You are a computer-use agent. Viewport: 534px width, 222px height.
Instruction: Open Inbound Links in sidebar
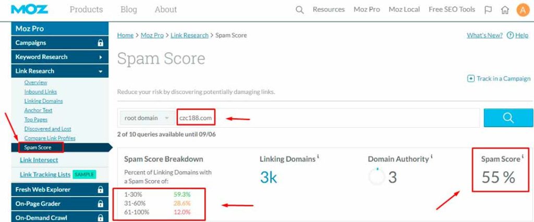[41, 92]
